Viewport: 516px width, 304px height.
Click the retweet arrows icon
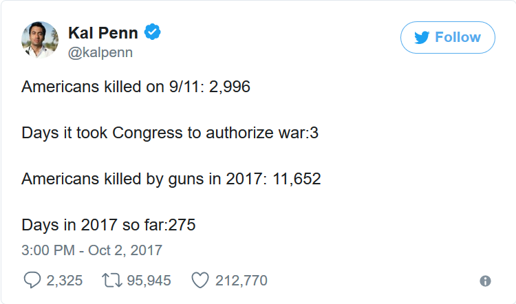(112, 281)
